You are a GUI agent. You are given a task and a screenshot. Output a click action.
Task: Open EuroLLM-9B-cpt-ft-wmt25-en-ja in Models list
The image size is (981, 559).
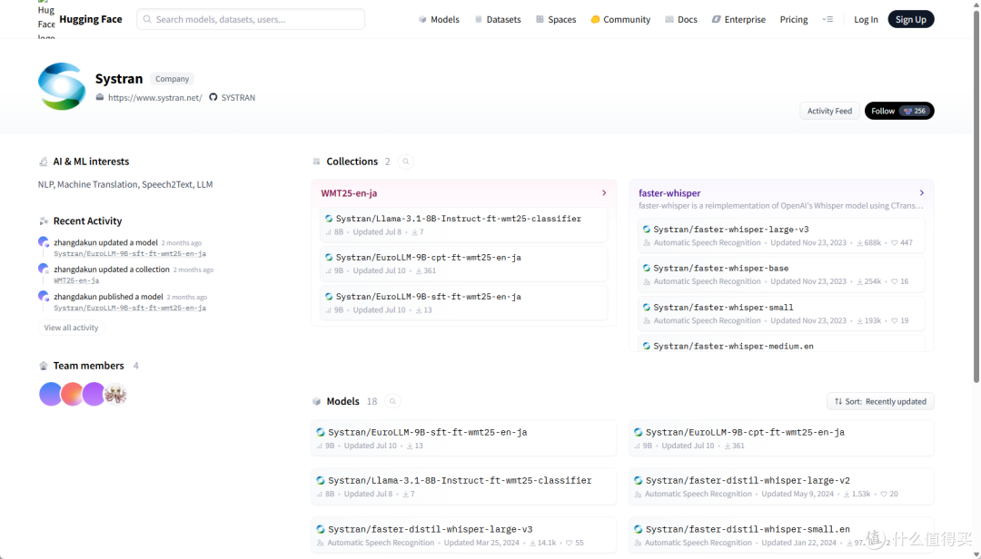click(x=781, y=438)
